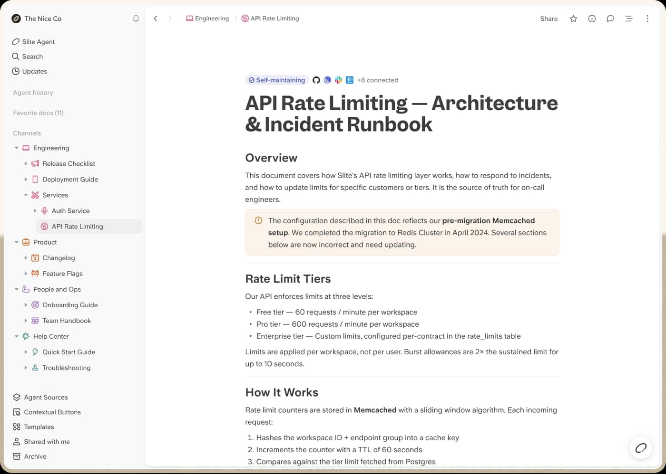Viewport: 666px width, 474px height.
Task: Click the Linear connected source icon
Action: [327, 80]
